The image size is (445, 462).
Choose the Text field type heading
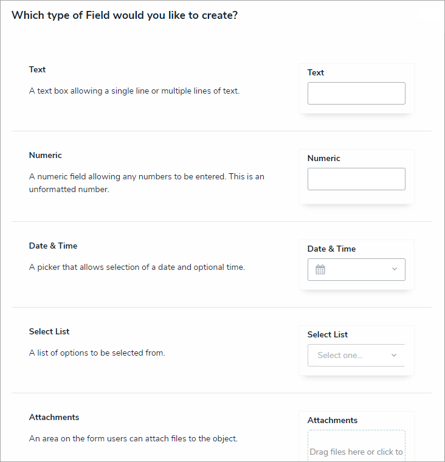click(x=38, y=69)
